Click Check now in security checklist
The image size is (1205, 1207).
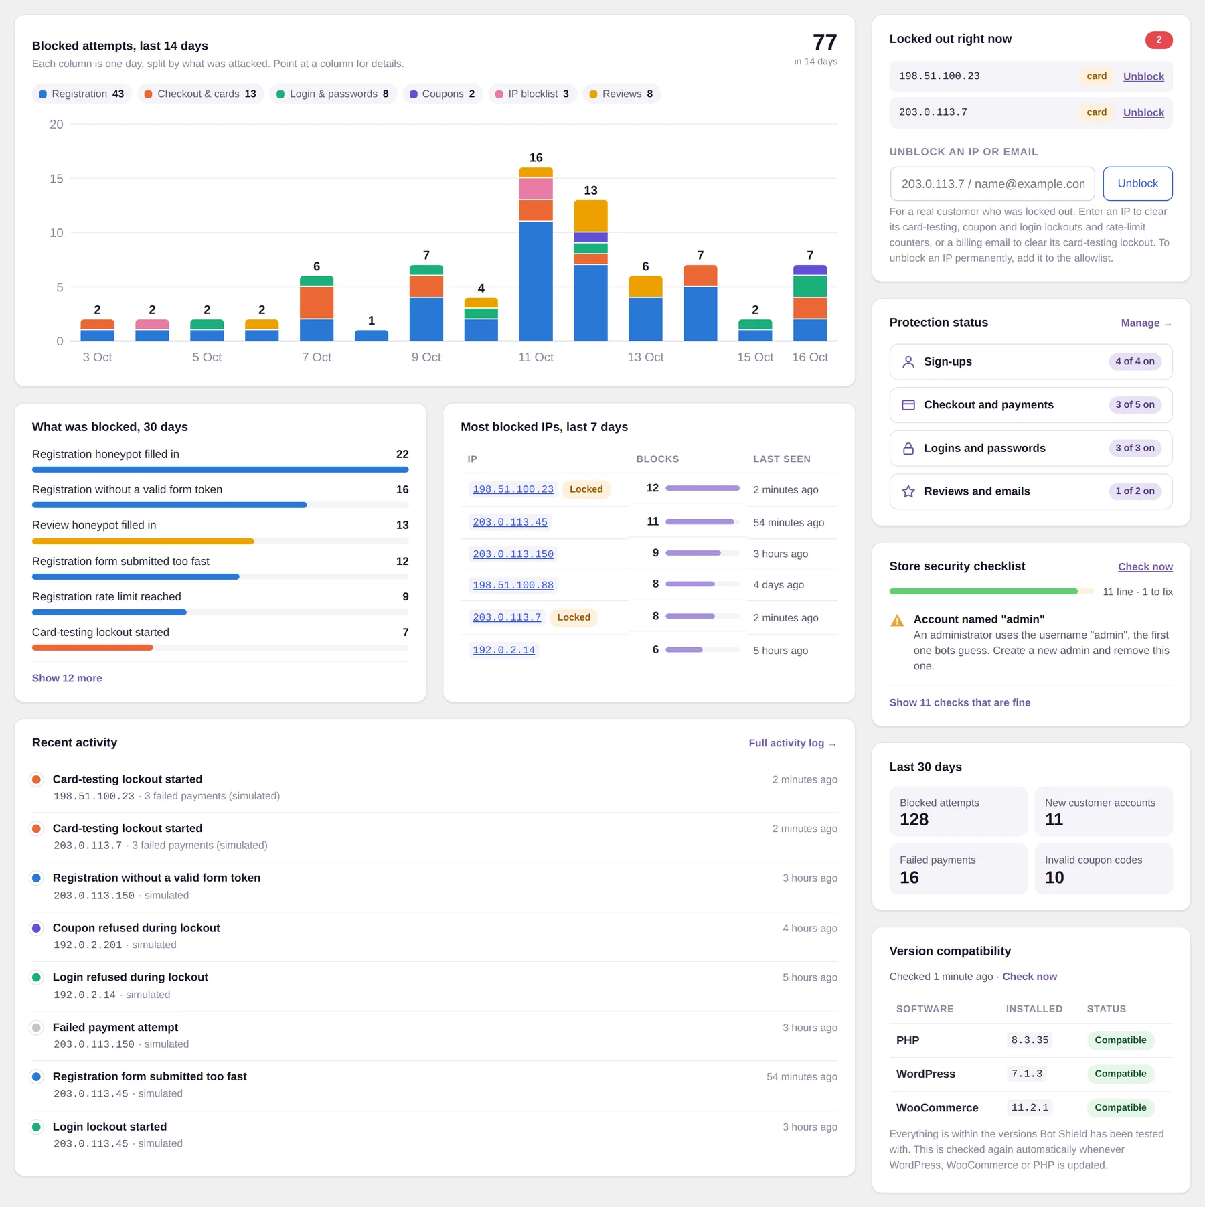click(1145, 567)
